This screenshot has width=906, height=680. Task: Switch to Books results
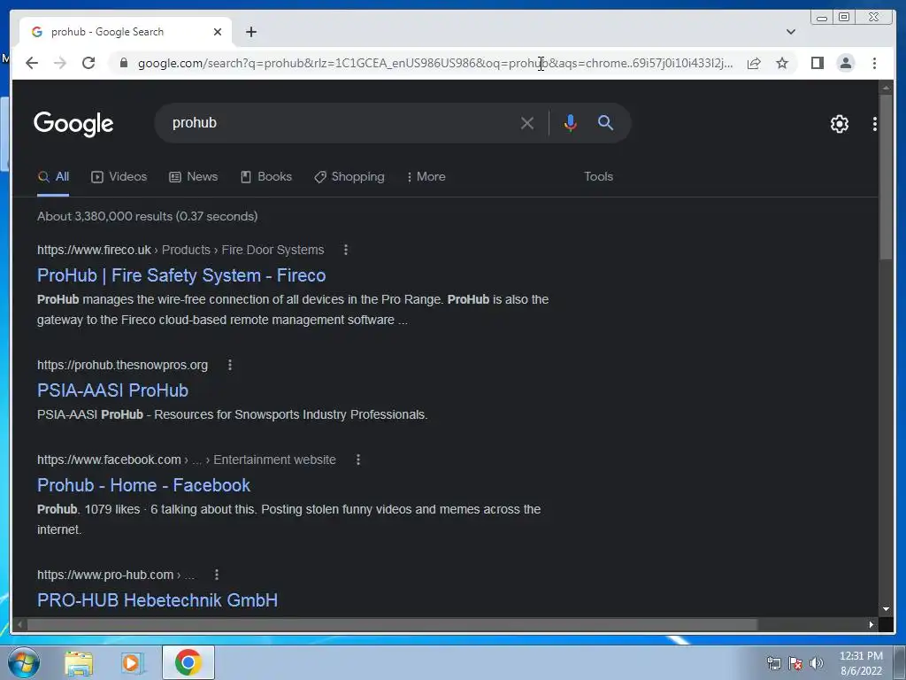(x=265, y=176)
